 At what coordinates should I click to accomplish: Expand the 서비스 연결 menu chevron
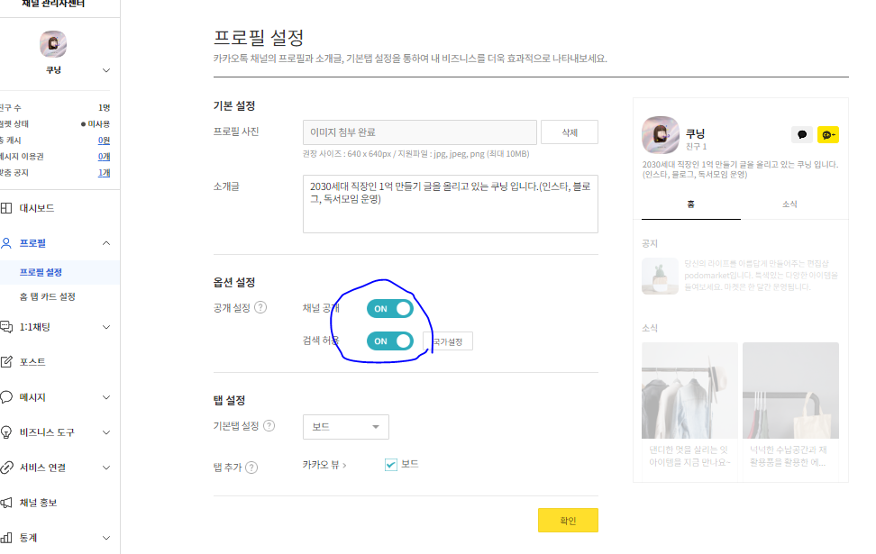click(106, 468)
